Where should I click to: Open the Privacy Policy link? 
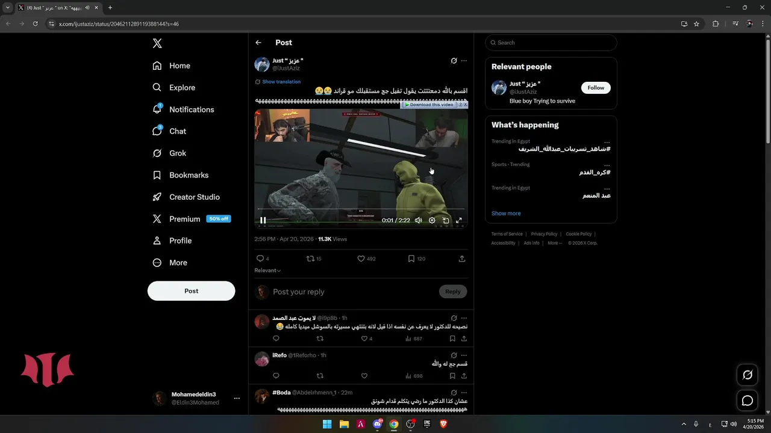[x=544, y=234]
